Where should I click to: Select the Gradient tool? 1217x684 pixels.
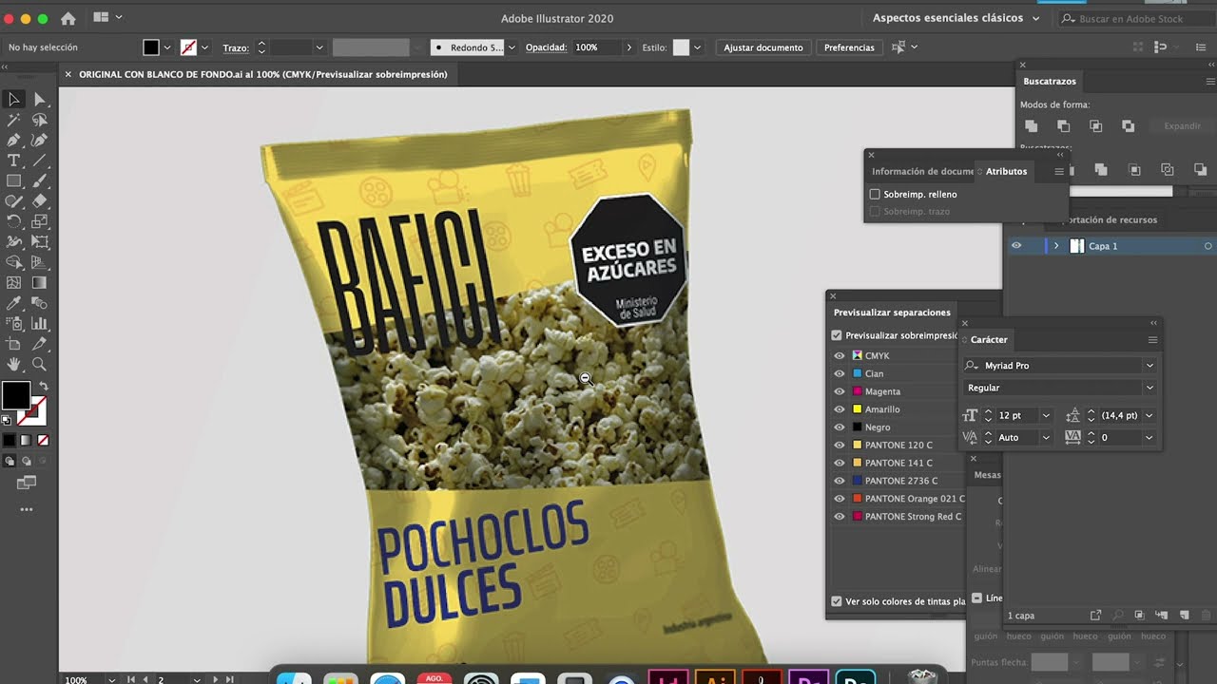pos(40,282)
